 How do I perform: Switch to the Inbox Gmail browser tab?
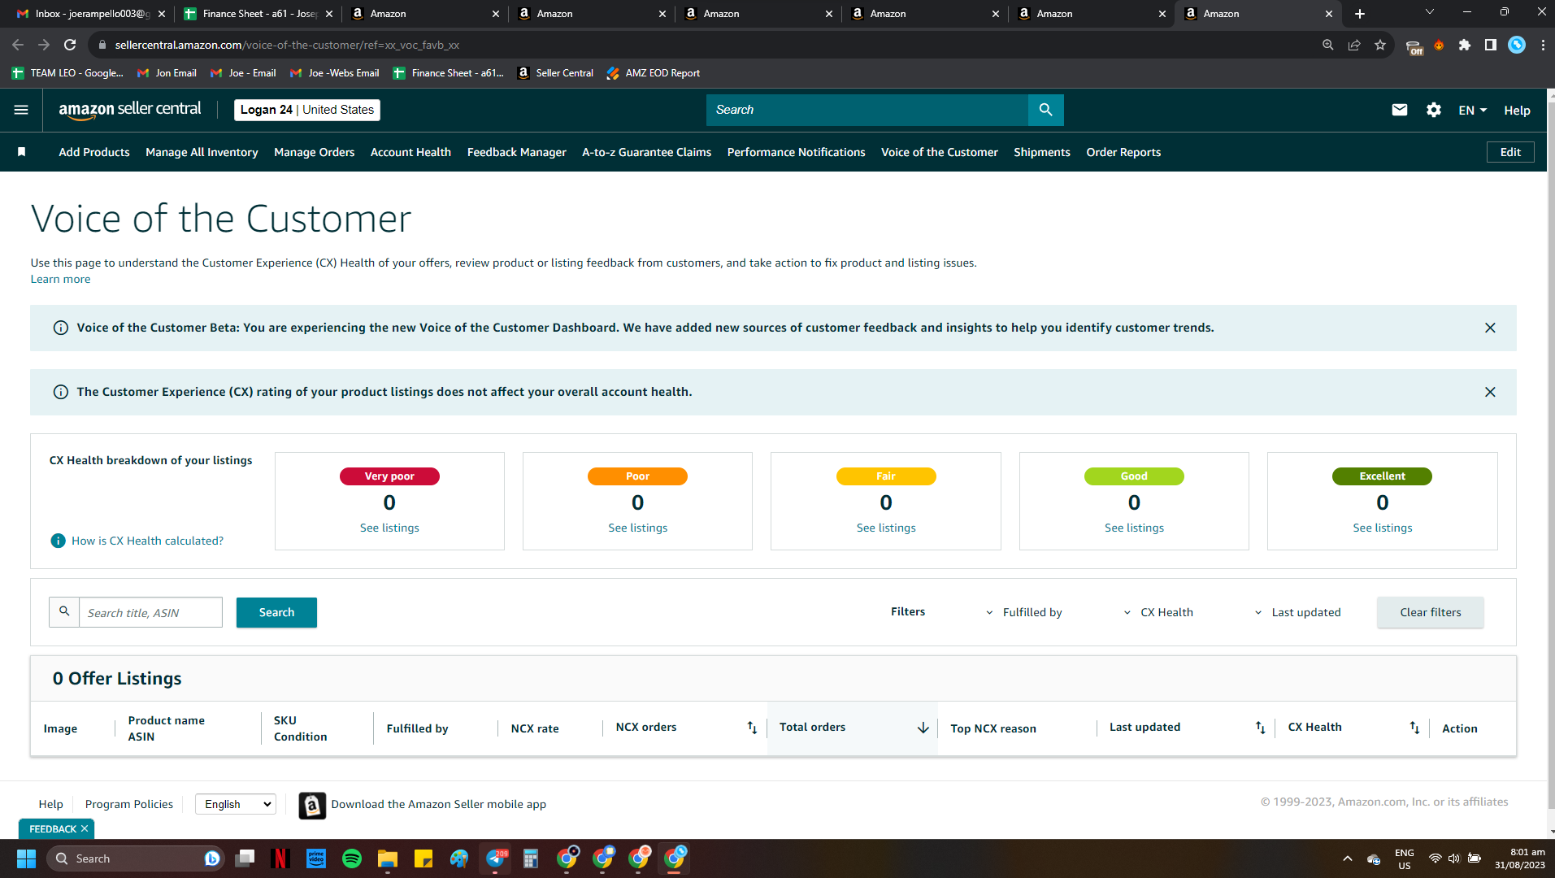(91, 14)
